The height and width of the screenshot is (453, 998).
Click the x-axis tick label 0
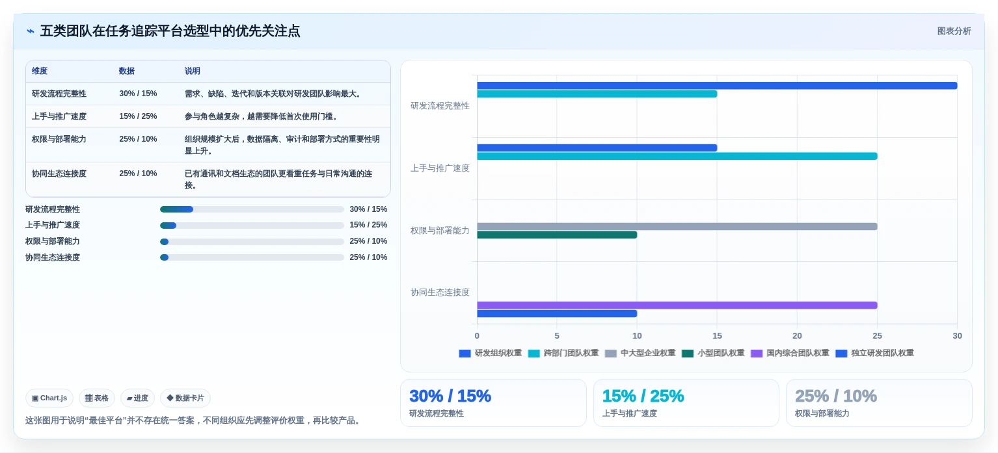(477, 335)
